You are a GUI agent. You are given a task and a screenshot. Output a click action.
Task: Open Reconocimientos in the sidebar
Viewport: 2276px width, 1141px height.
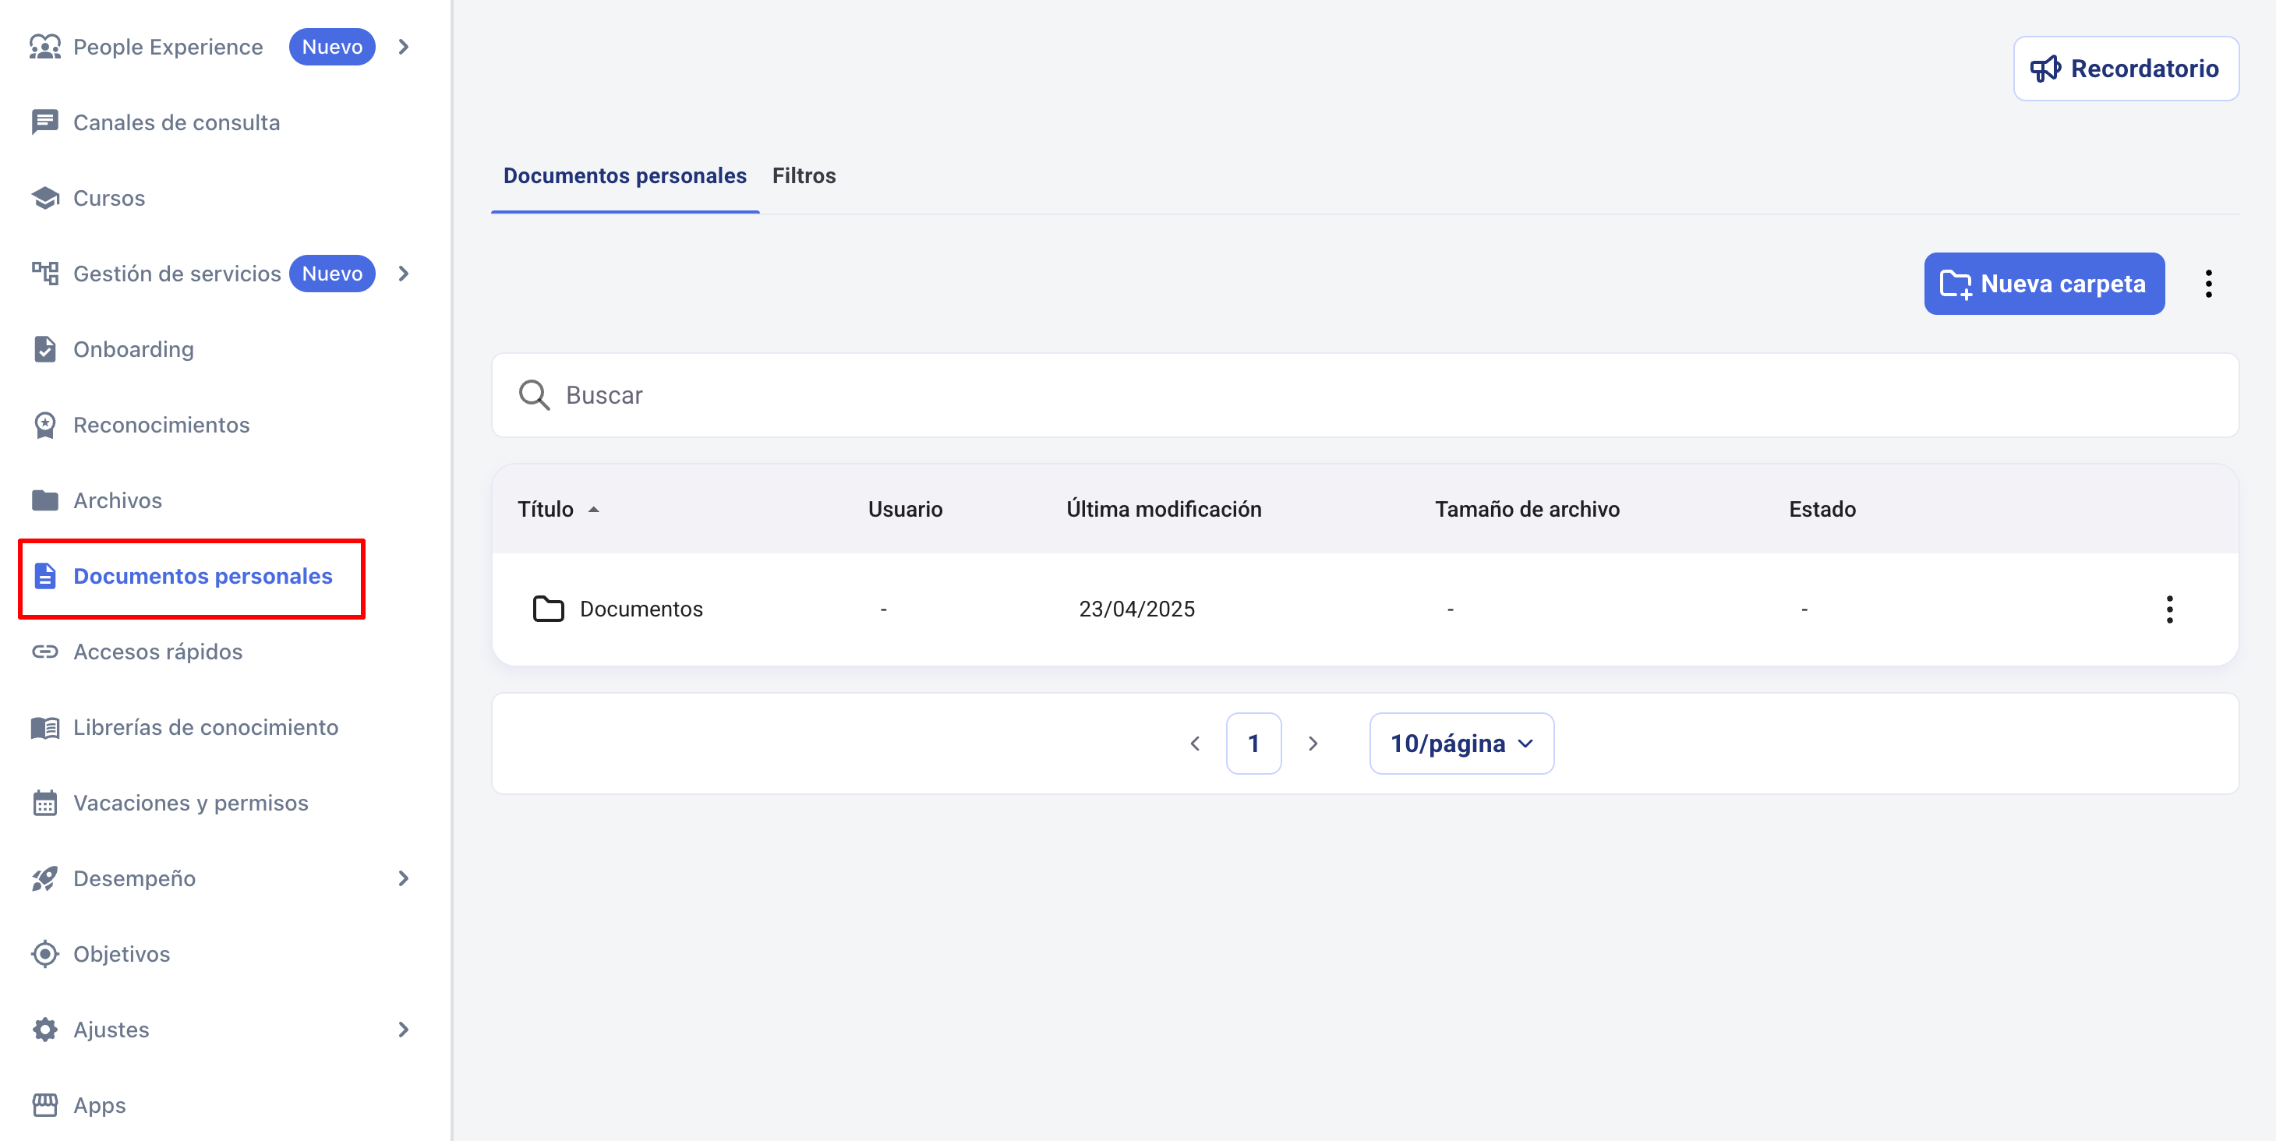click(x=161, y=425)
